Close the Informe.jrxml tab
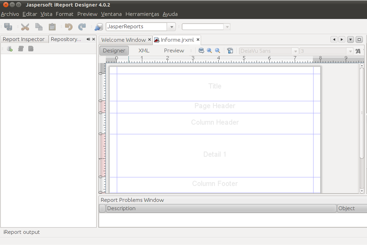Image resolution: width=367 pixels, height=245 pixels. [x=198, y=40]
